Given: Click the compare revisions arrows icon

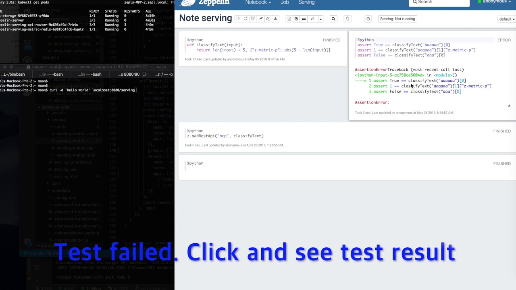Looking at the screenshot, I should (x=304, y=19).
